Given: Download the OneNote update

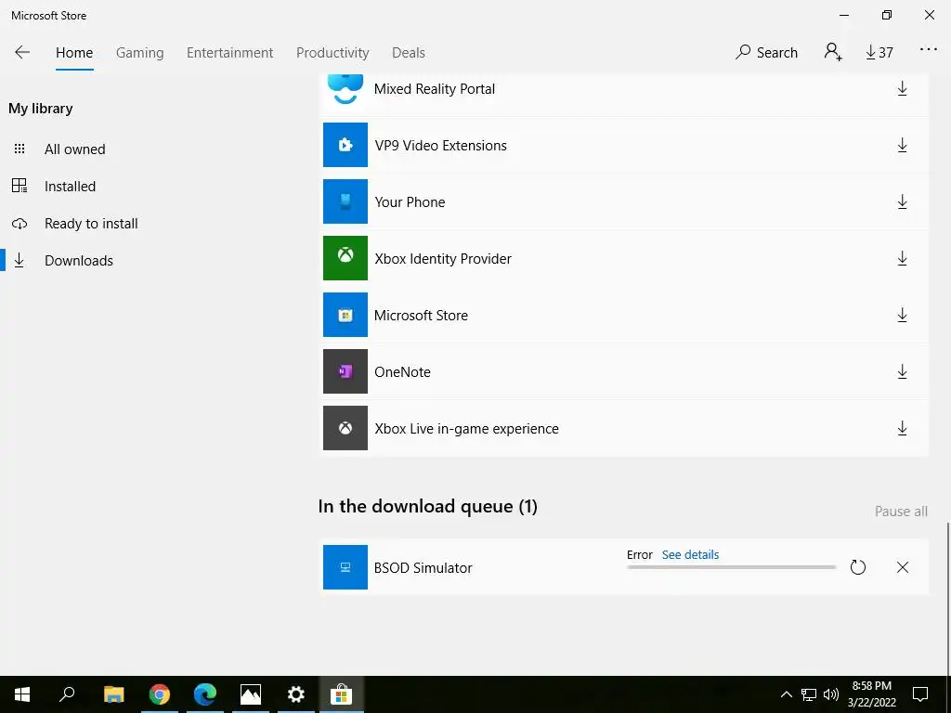Looking at the screenshot, I should pyautogui.click(x=902, y=371).
